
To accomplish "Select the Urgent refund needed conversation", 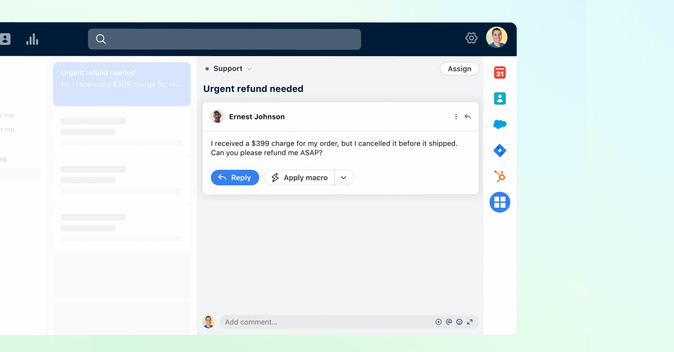I will click(x=121, y=84).
